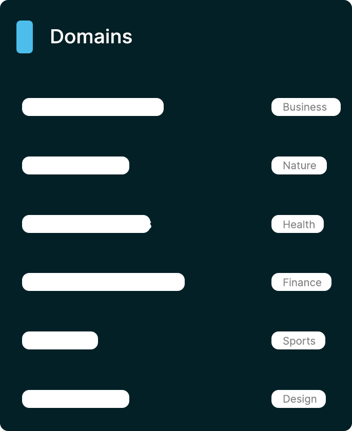Select the bottommost domain tag pill

(x=299, y=399)
